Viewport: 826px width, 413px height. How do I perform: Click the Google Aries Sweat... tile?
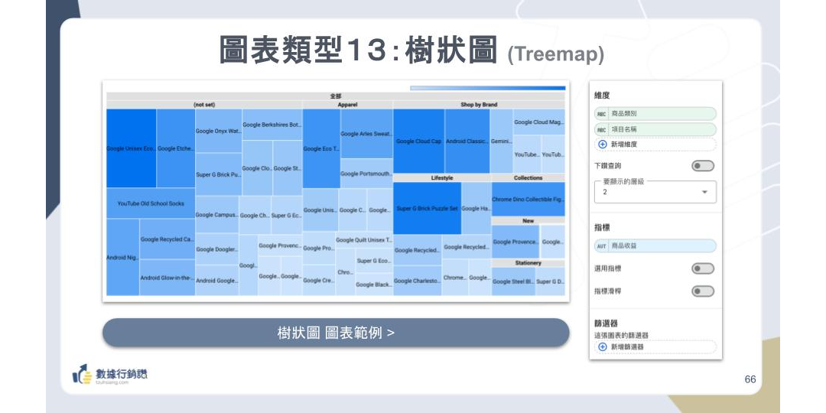366,134
